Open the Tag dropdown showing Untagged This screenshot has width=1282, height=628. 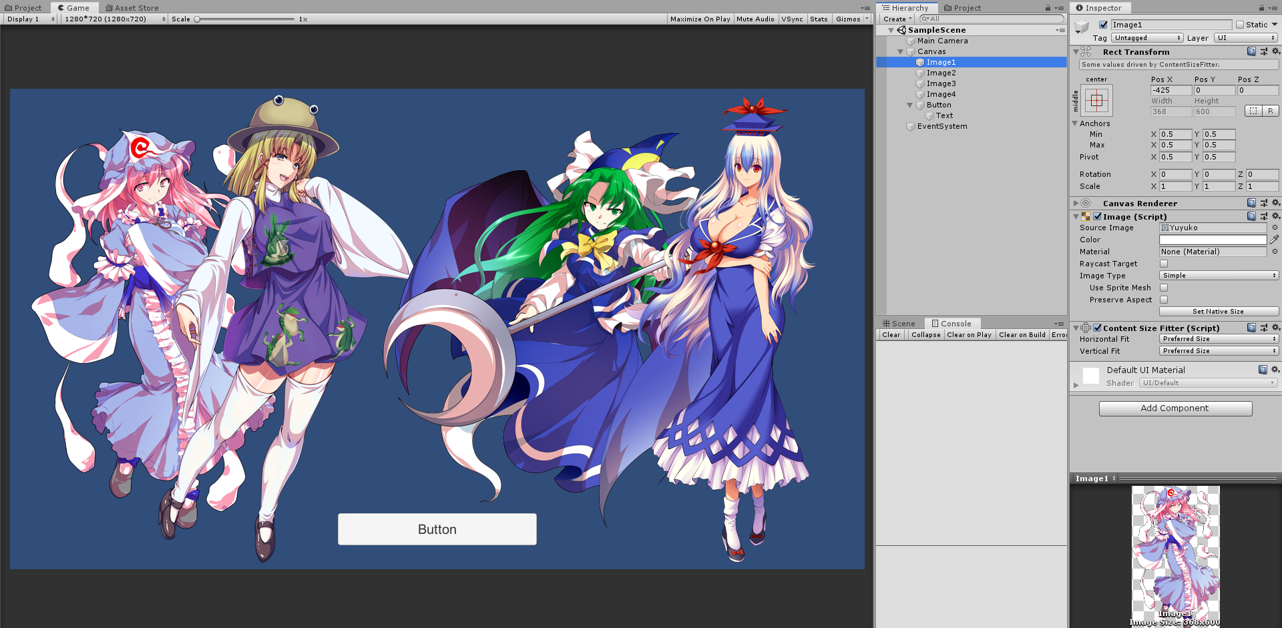(1147, 38)
